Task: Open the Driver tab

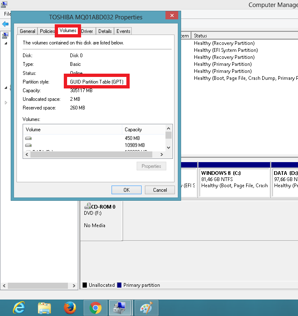Action: 87,31
